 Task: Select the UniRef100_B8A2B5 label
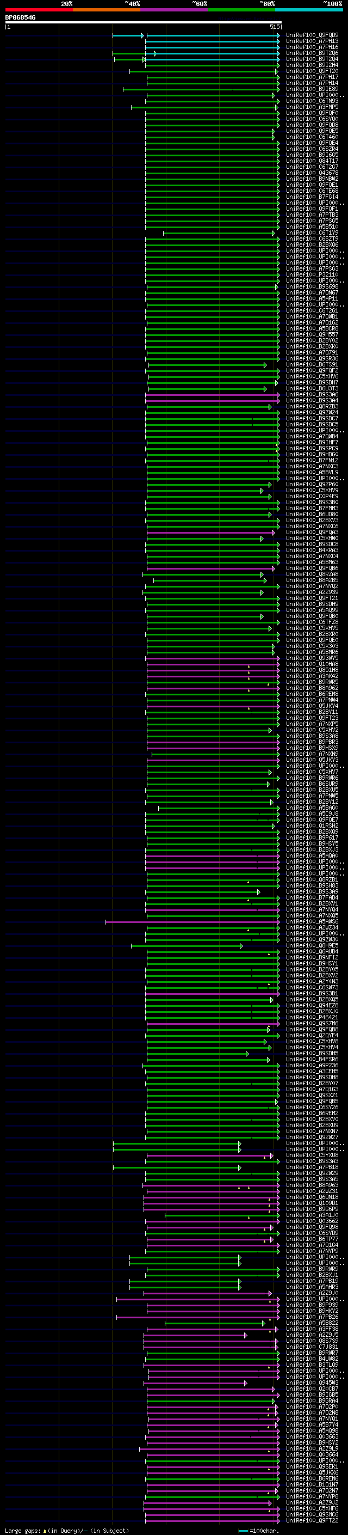(312, 580)
